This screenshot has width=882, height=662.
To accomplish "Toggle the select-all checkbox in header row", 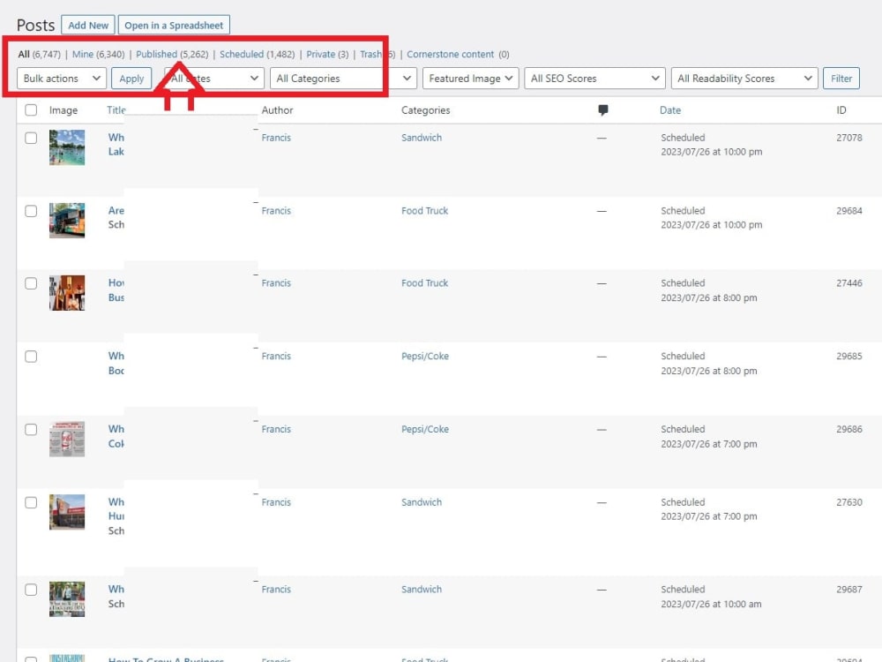I will (x=31, y=109).
